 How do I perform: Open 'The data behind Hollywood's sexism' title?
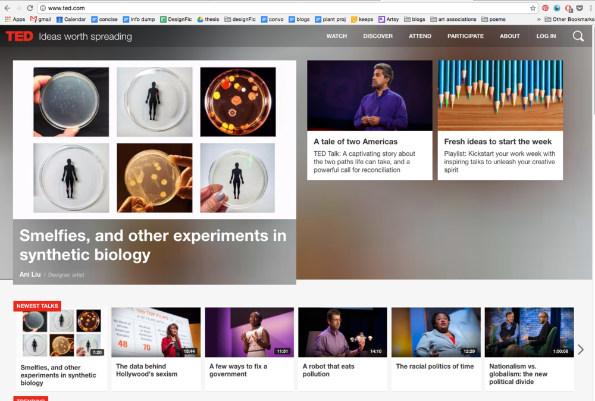(146, 370)
